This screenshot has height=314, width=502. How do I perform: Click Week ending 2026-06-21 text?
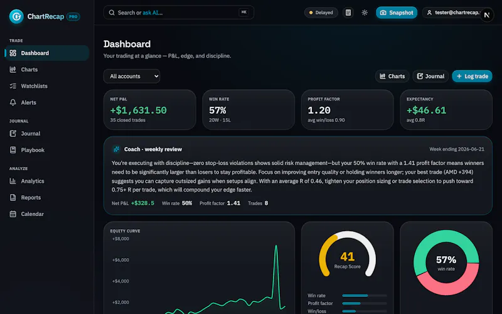pyautogui.click(x=457, y=149)
